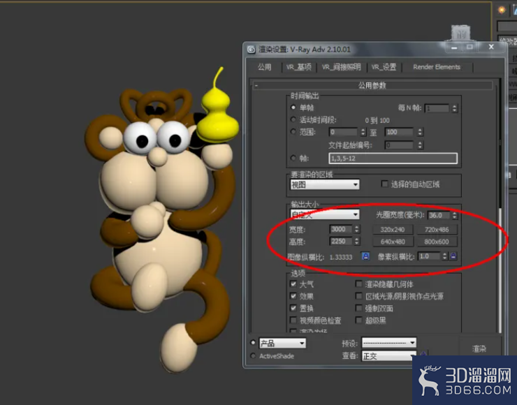Toggle image aspect ratio lock icon
Viewport: 517px width, 405px height.
[x=365, y=256]
